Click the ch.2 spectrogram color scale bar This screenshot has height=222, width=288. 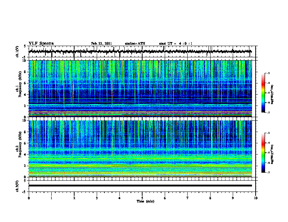coord(263,153)
